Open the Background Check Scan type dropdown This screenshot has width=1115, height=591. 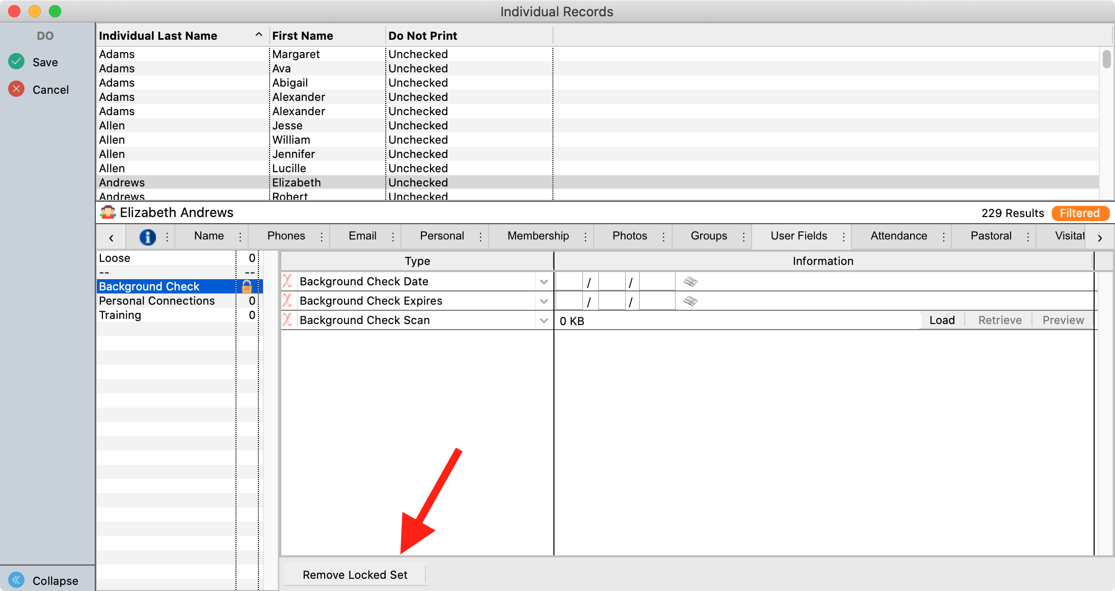(x=544, y=320)
